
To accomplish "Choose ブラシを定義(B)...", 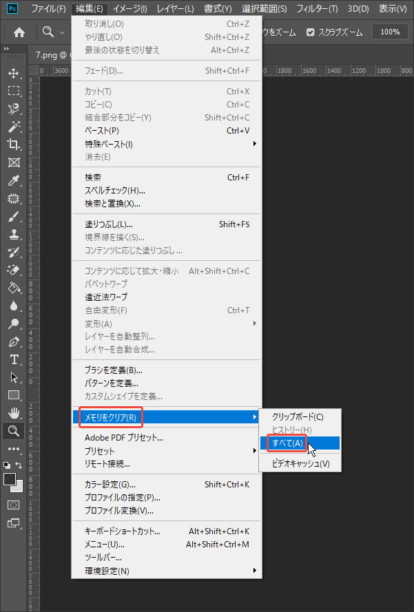I will (167, 370).
